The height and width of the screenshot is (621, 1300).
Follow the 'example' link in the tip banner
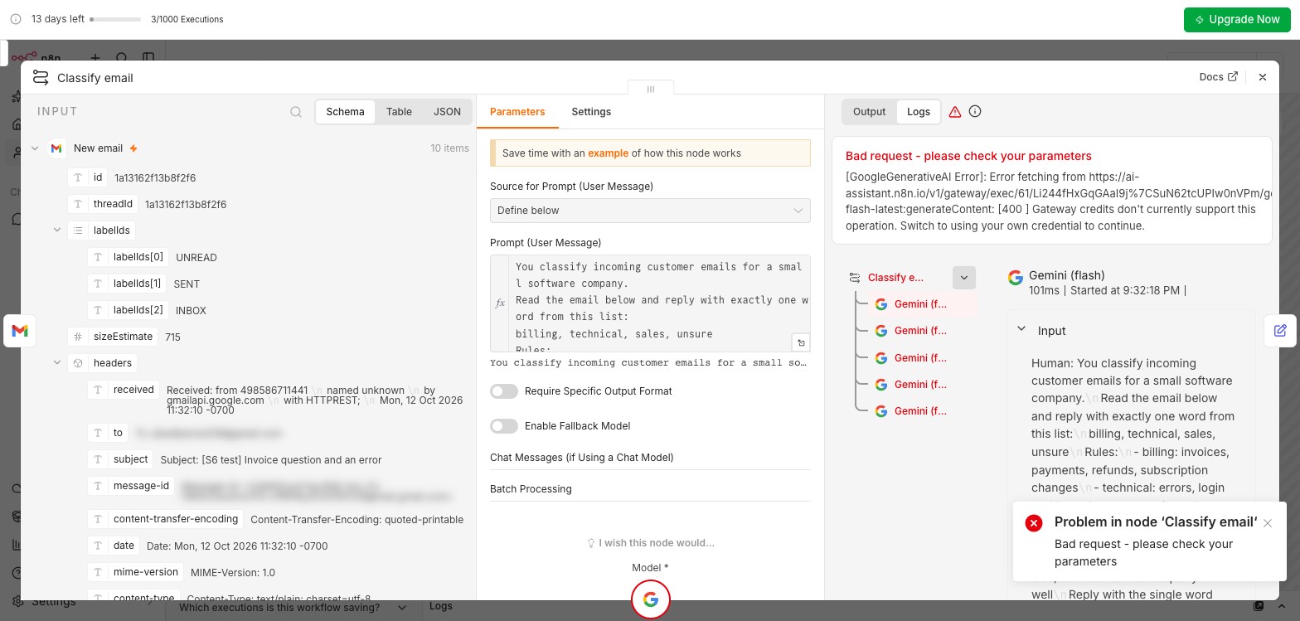tap(609, 153)
